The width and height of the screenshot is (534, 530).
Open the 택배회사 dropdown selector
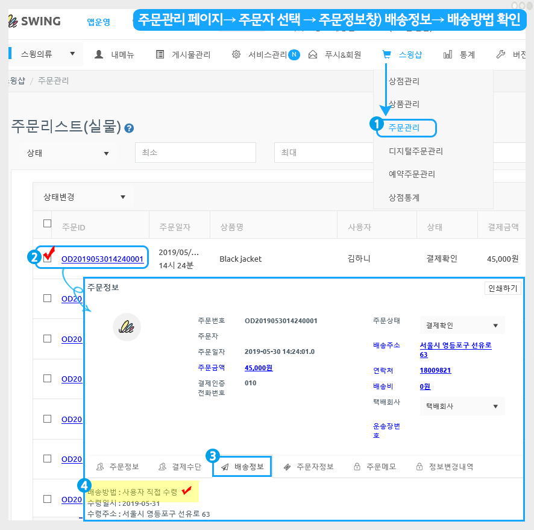coord(462,406)
